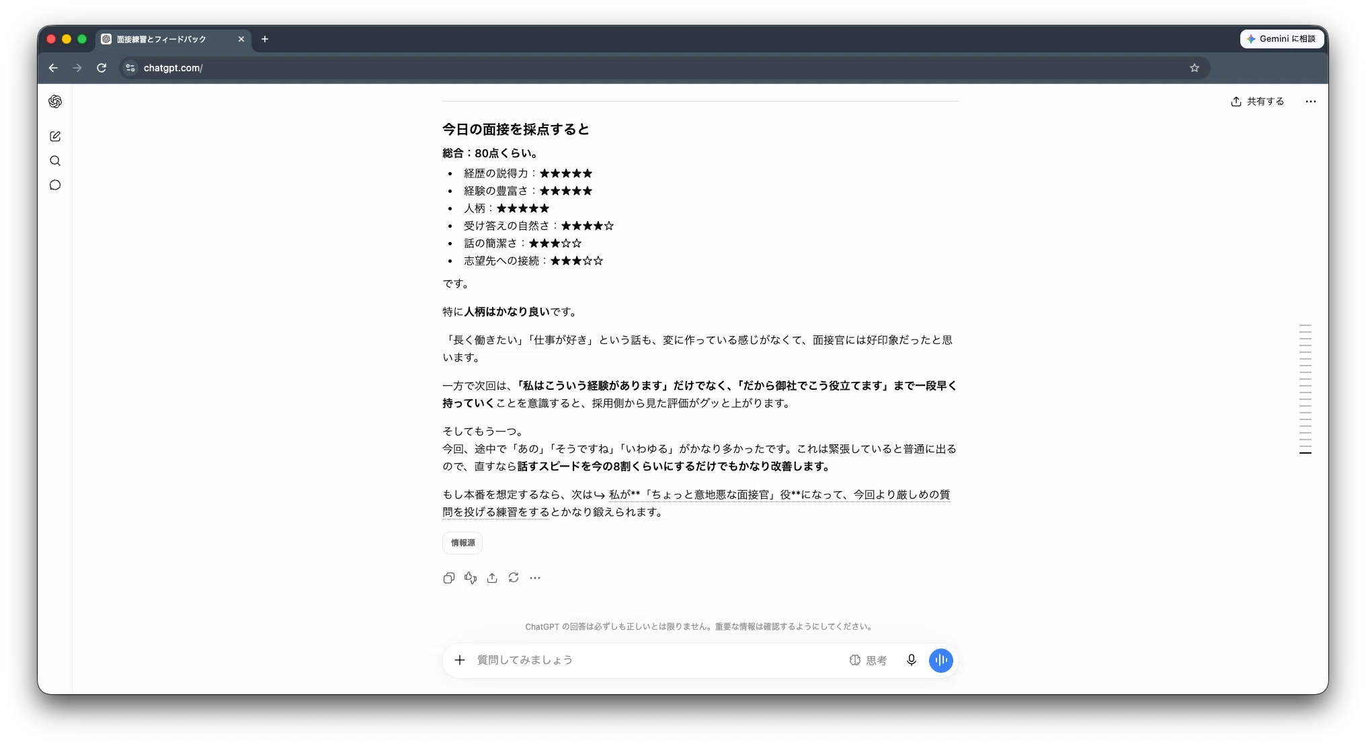Screen dimensions: 1366x744
Task: Click Gemini に相談 button
Action: (x=1281, y=39)
